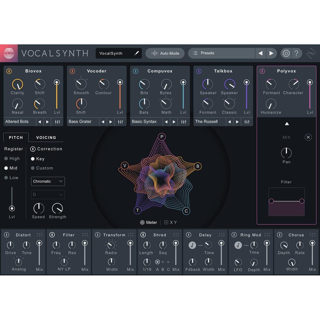Image resolution: width=320 pixels, height=320 pixels.
Task: Click the next arrow for the Bass Grater preset
Action: 110,122
